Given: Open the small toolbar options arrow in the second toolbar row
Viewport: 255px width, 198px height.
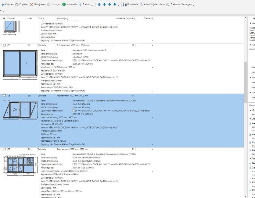Looking at the screenshot, I should 3,12.
